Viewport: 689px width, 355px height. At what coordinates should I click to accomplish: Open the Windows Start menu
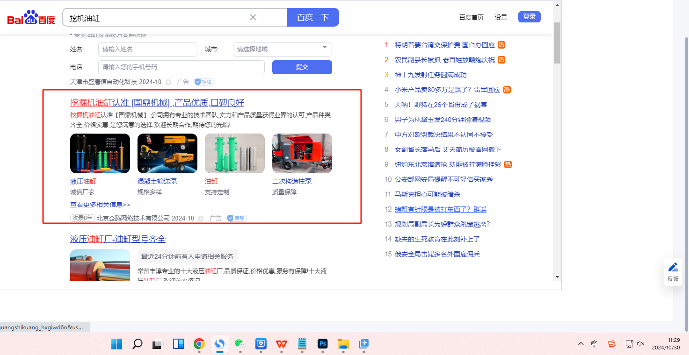pyautogui.click(x=116, y=344)
